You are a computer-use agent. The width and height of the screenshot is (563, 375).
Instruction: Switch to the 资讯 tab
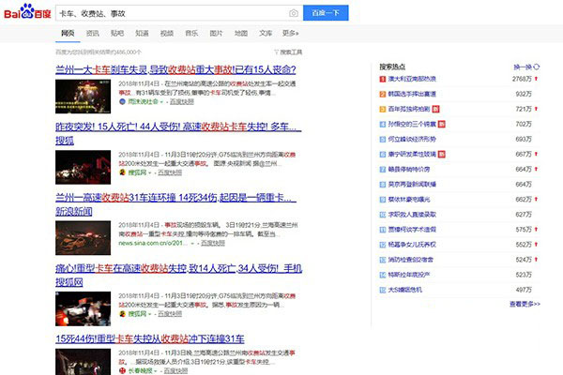(93, 33)
